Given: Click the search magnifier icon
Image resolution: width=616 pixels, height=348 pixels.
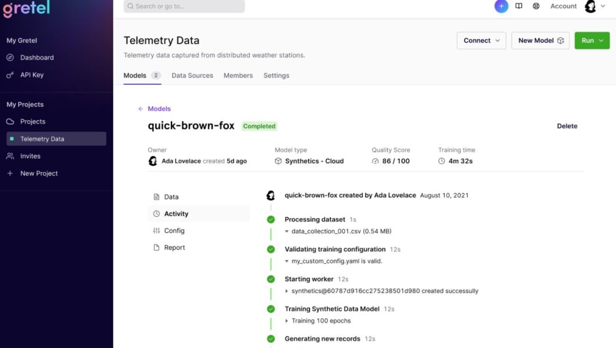Looking at the screenshot, I should pos(130,6).
